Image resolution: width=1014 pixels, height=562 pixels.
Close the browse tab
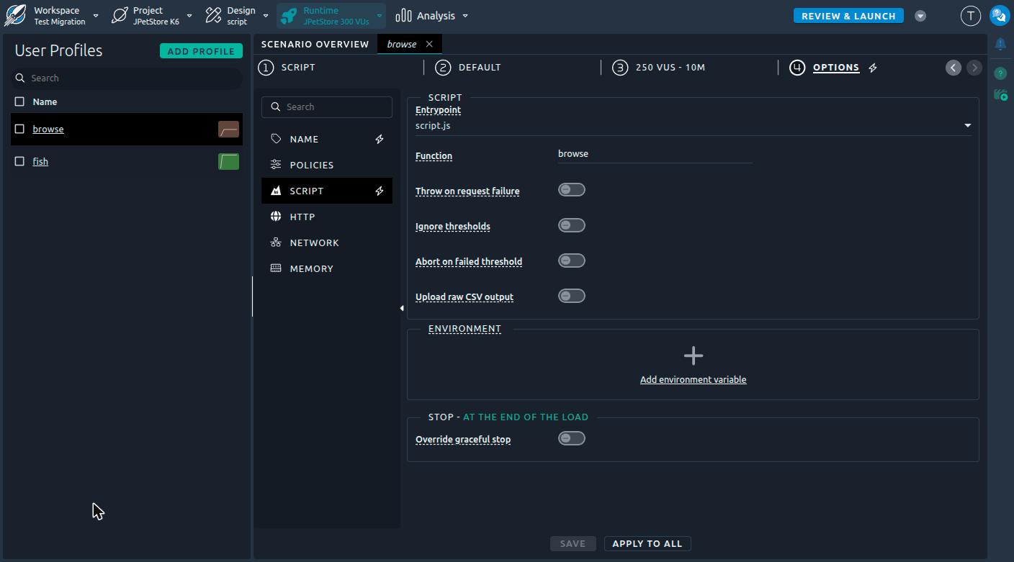tap(429, 44)
